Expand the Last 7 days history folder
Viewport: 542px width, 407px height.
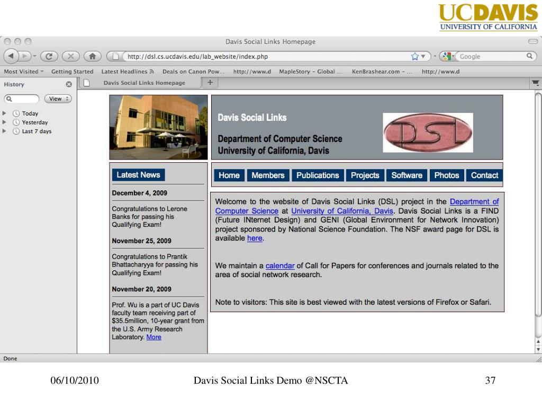pyautogui.click(x=4, y=131)
